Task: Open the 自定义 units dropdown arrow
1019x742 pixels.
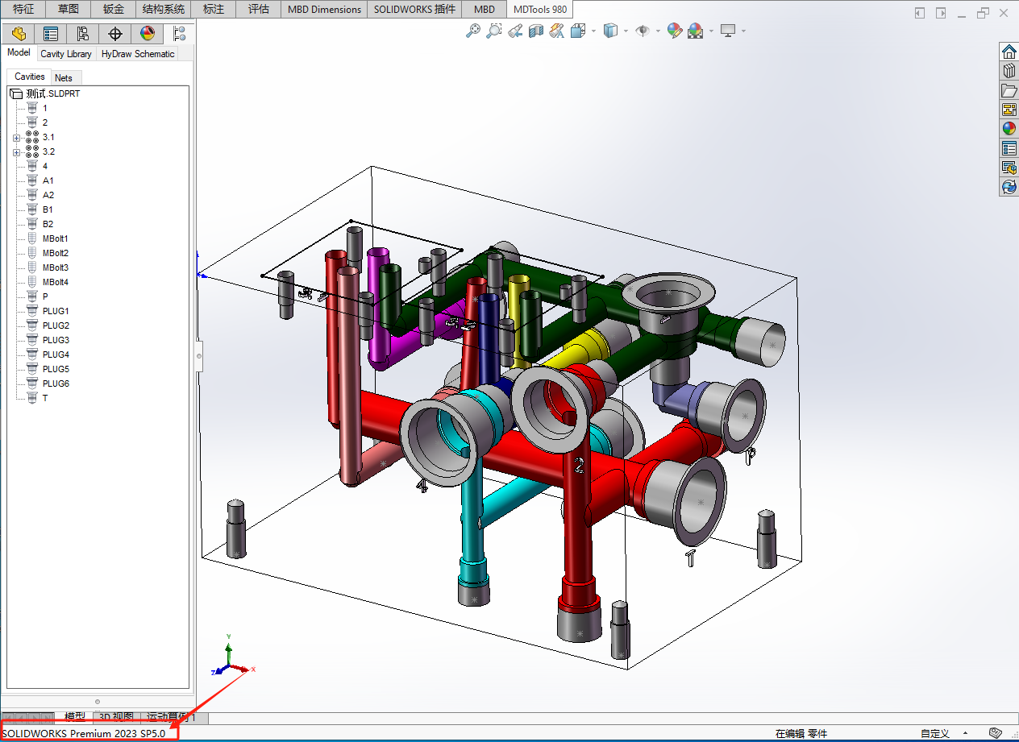Action: click(966, 733)
